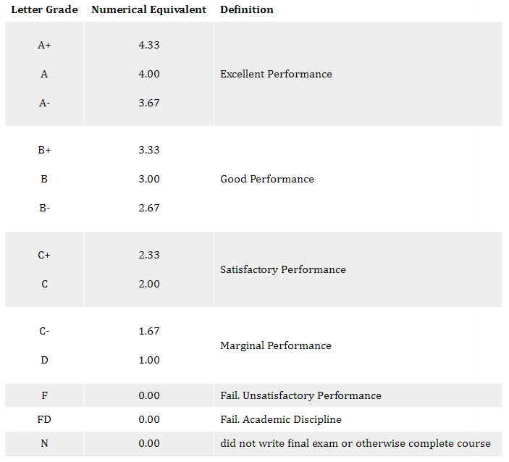509x462 pixels.
Task: Click the Good Performance definition text
Action: 267,179
